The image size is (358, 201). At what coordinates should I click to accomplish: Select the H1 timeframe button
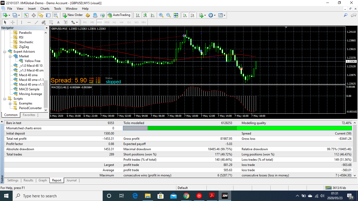pyautogui.click(x=114, y=22)
